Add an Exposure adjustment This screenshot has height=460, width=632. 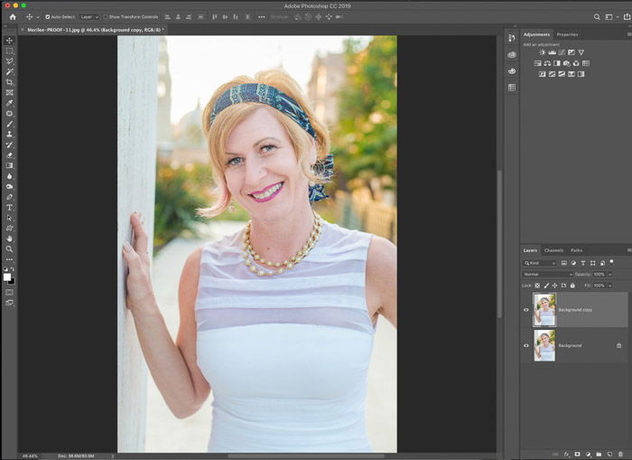(572, 52)
